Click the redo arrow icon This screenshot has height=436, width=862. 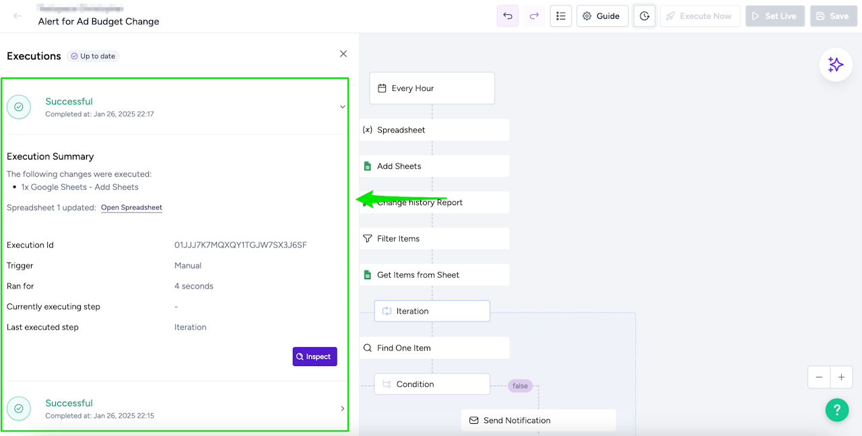pos(534,16)
